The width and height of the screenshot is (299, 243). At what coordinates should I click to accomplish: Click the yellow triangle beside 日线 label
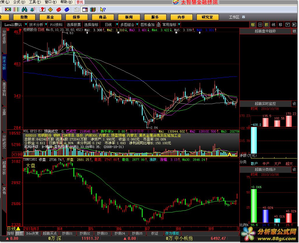(x=18, y=228)
